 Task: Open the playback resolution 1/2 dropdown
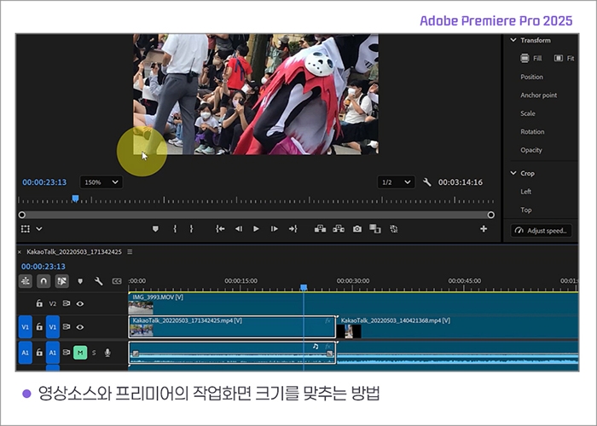pos(396,182)
